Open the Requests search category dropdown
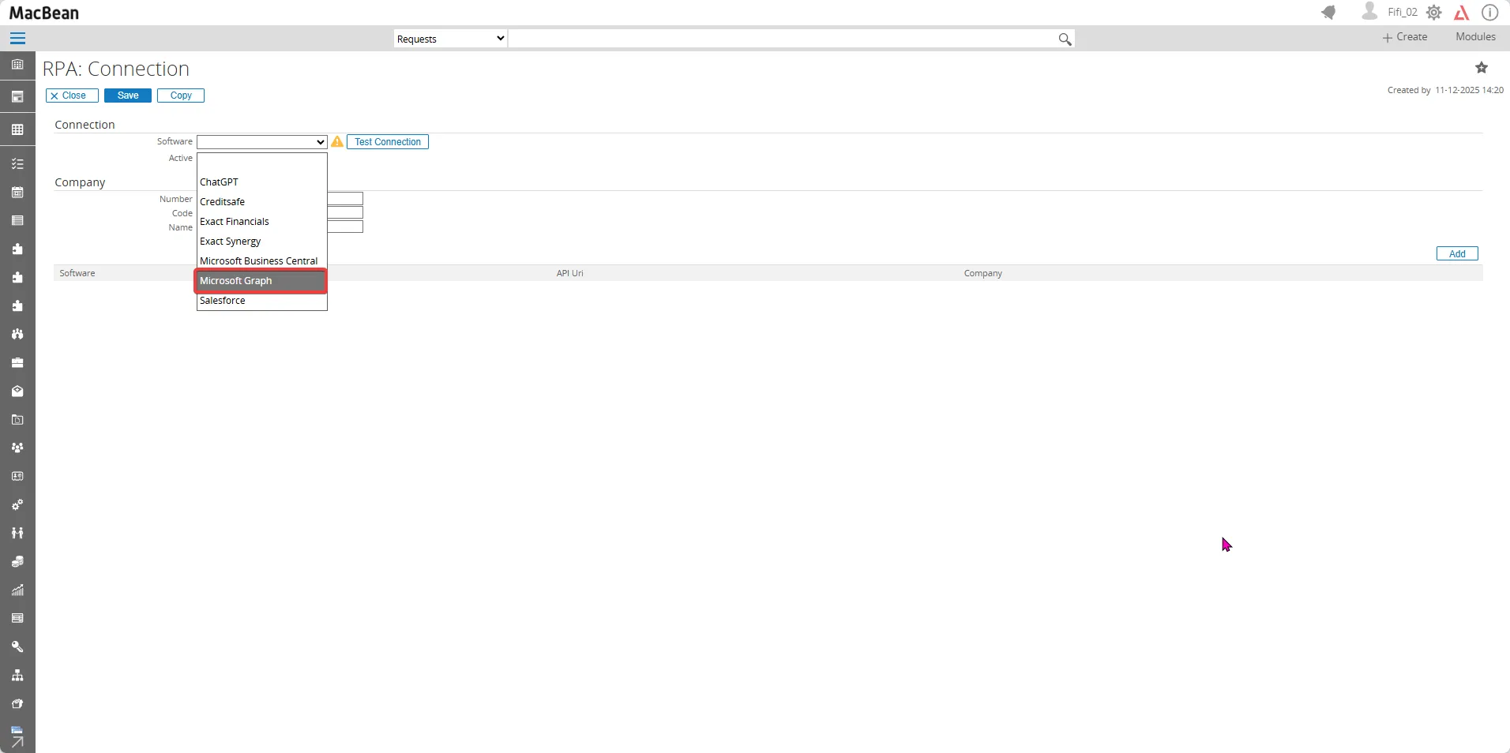The image size is (1510, 753). [449, 38]
